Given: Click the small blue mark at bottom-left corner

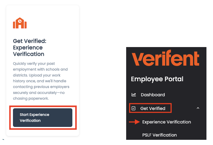Looking at the screenshot, I should (x=3, y=139).
